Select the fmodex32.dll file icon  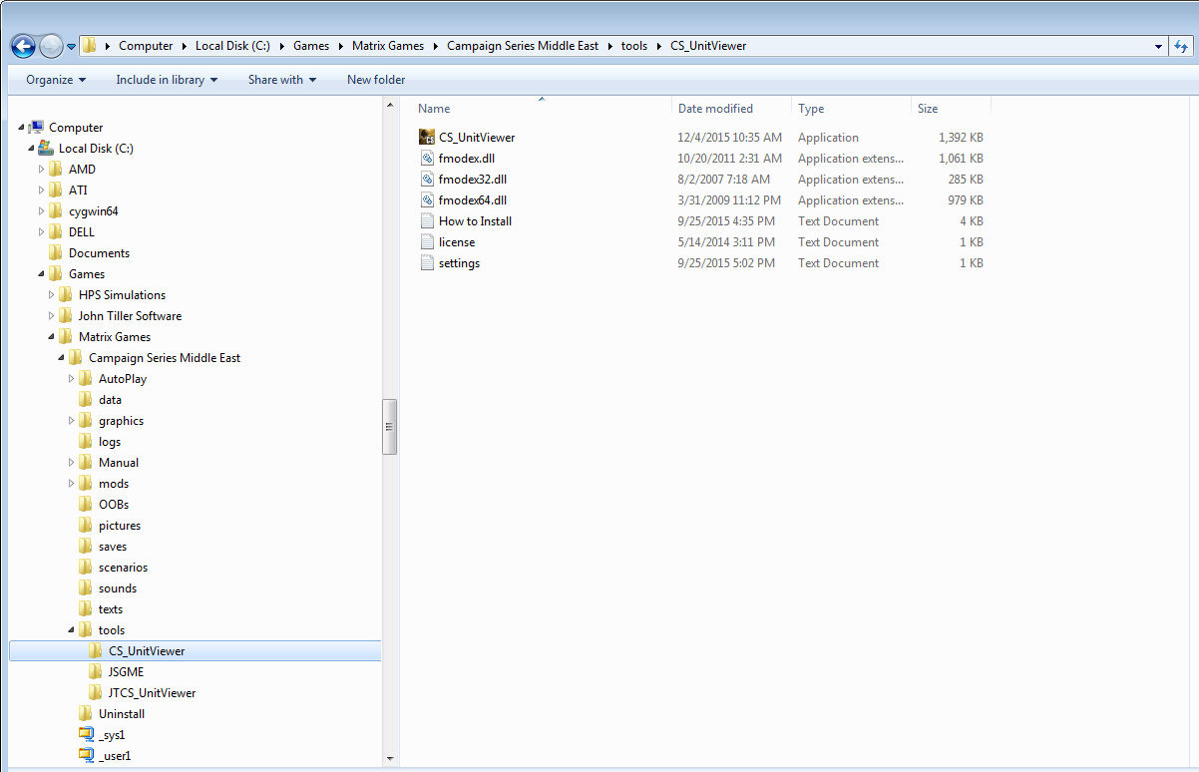(427, 180)
